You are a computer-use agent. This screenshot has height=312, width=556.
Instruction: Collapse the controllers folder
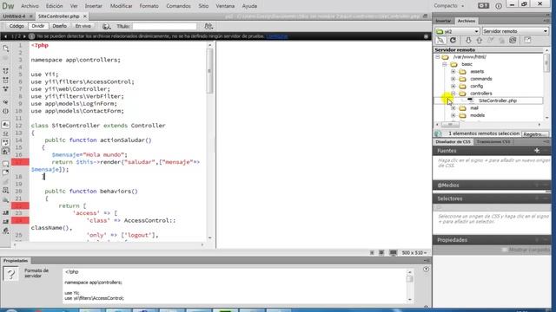(453, 94)
